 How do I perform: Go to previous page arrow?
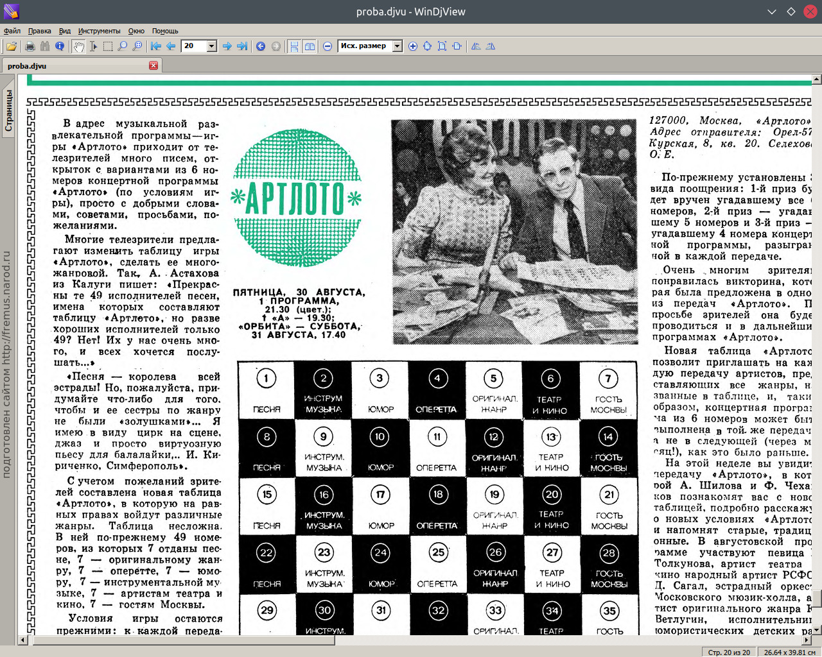(x=171, y=46)
